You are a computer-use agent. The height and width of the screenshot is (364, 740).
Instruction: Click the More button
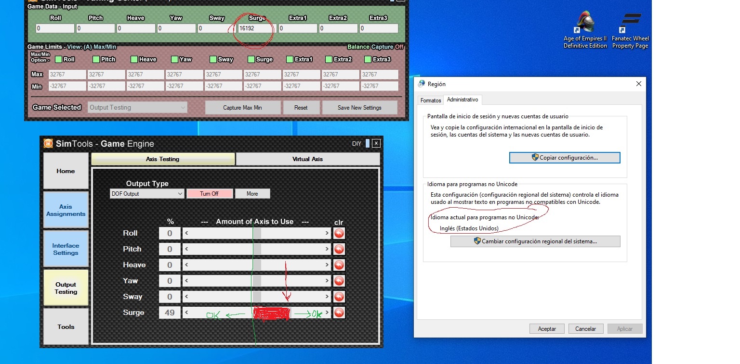point(252,194)
